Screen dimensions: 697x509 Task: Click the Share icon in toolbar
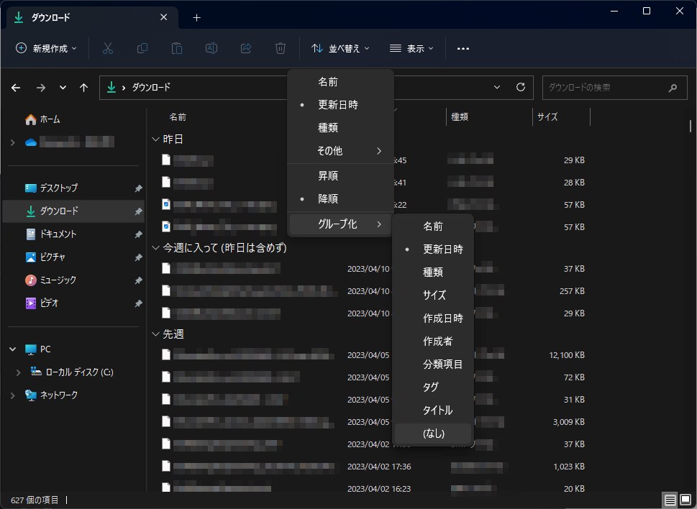coord(246,48)
